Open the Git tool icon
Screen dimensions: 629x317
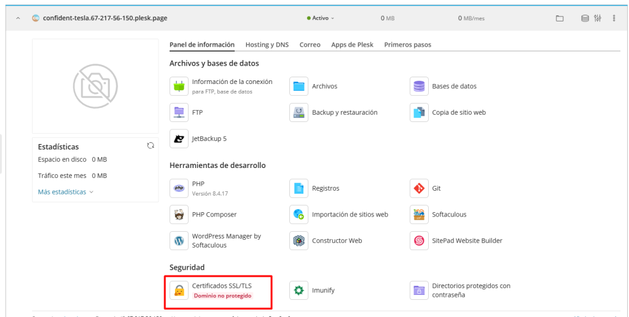pyautogui.click(x=420, y=188)
